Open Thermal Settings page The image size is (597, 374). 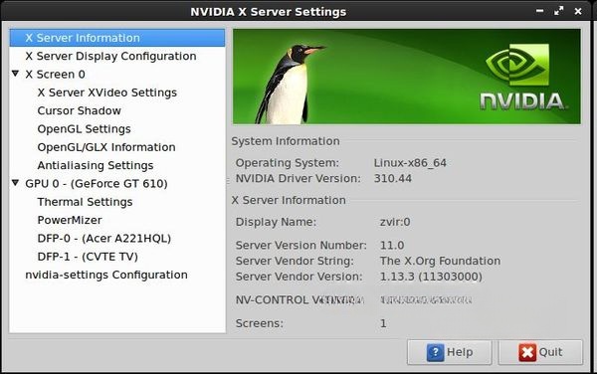[85, 202]
